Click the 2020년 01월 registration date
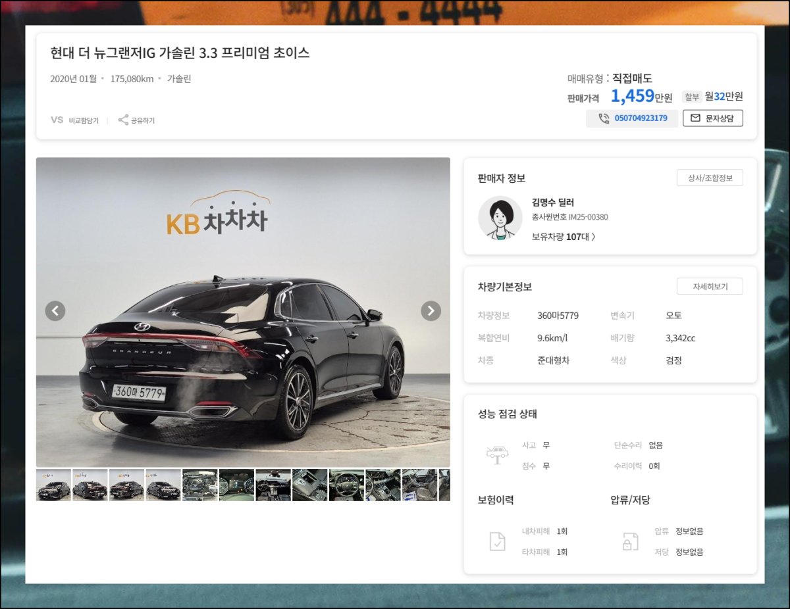The height and width of the screenshot is (609, 790). pyautogui.click(x=73, y=79)
